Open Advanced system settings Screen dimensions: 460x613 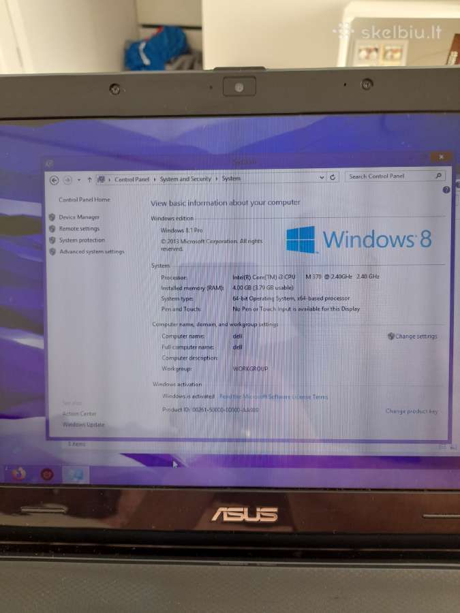92,252
